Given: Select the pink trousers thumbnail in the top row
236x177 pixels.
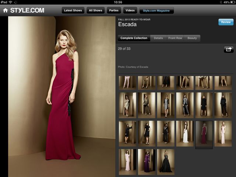Looking at the screenshot, I should [128, 83].
